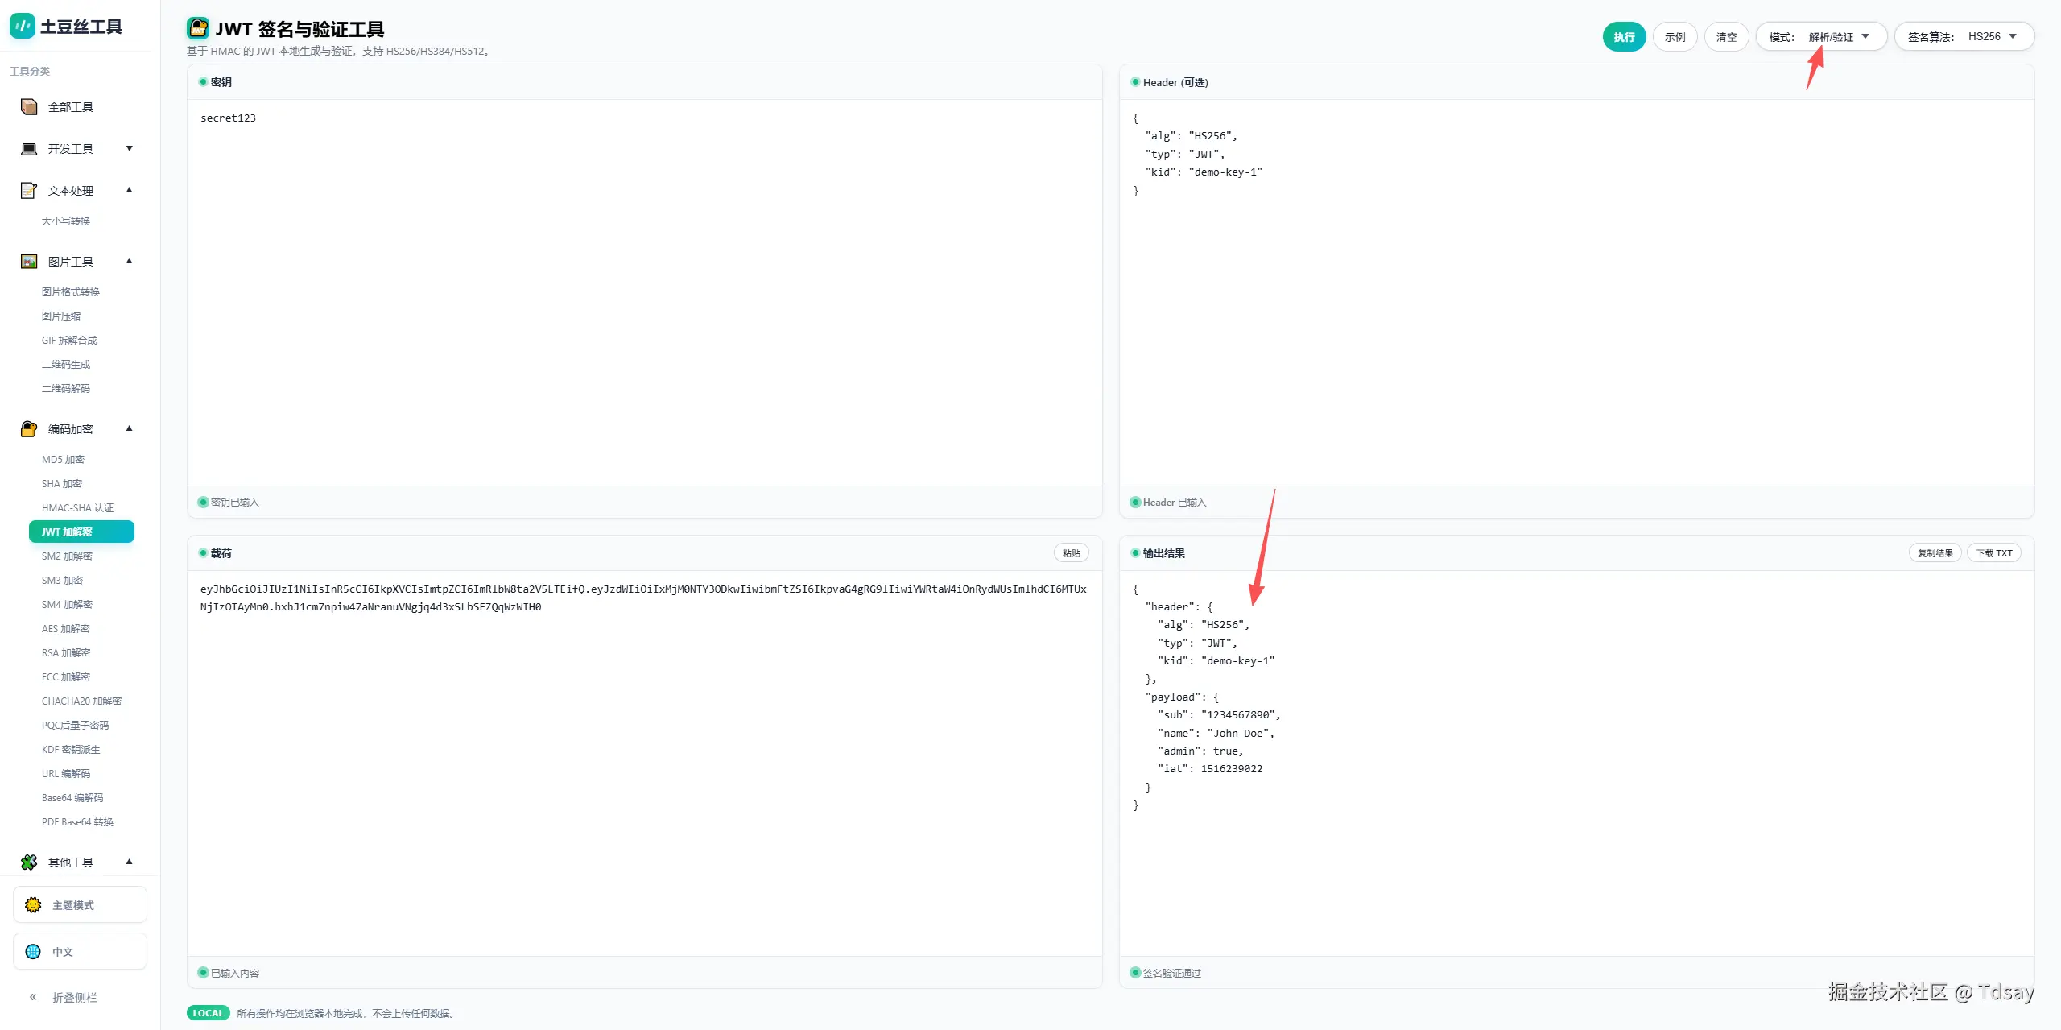Click into the 密钥 secret text field

pyautogui.click(x=644, y=290)
